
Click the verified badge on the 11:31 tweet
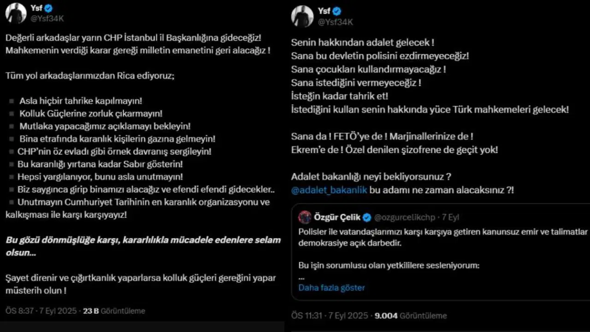[337, 11]
